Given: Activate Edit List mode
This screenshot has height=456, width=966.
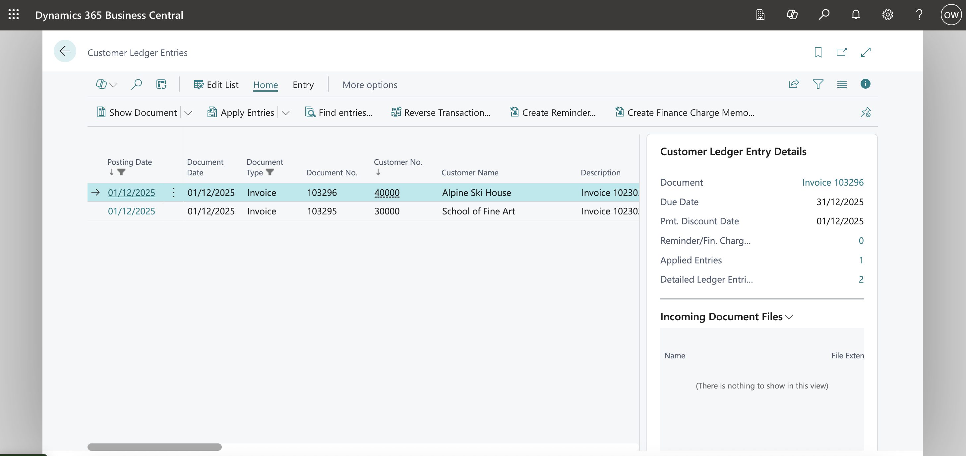Looking at the screenshot, I should point(216,85).
